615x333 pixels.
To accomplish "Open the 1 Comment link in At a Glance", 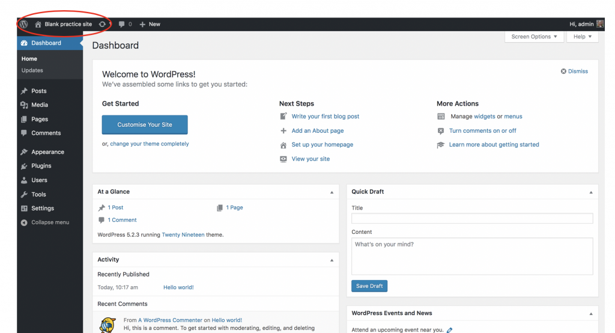I will point(123,221).
